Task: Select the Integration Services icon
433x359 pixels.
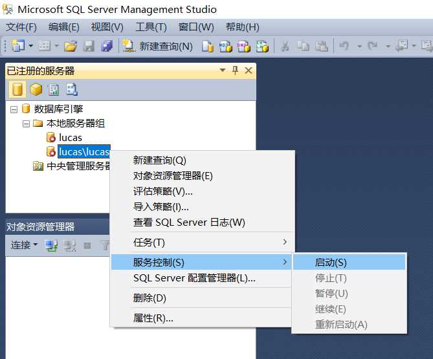Action: (x=72, y=89)
